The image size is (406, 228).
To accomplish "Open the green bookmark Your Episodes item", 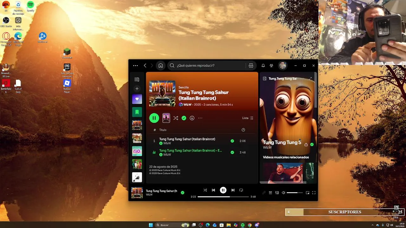I will pos(137,112).
